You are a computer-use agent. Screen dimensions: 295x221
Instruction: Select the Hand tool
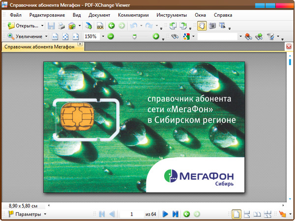coord(202,26)
